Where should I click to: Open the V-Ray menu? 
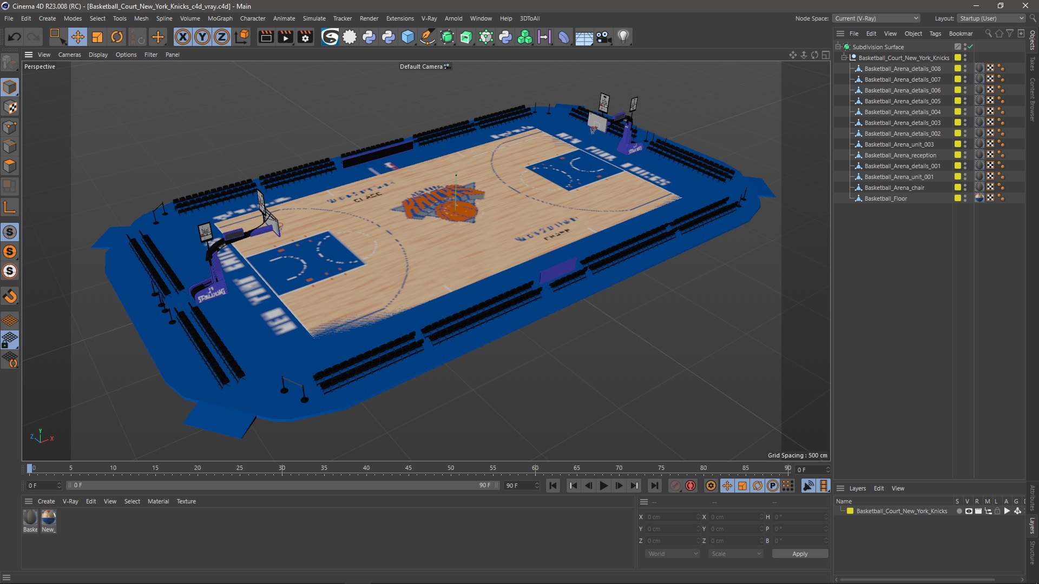coord(429,18)
